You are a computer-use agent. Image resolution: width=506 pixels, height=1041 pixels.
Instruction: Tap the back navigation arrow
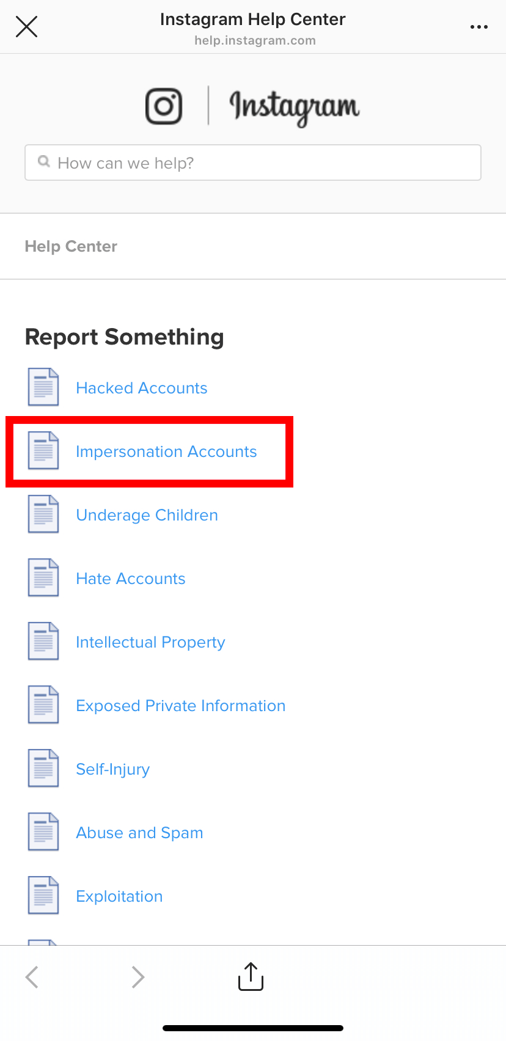pos(32,976)
